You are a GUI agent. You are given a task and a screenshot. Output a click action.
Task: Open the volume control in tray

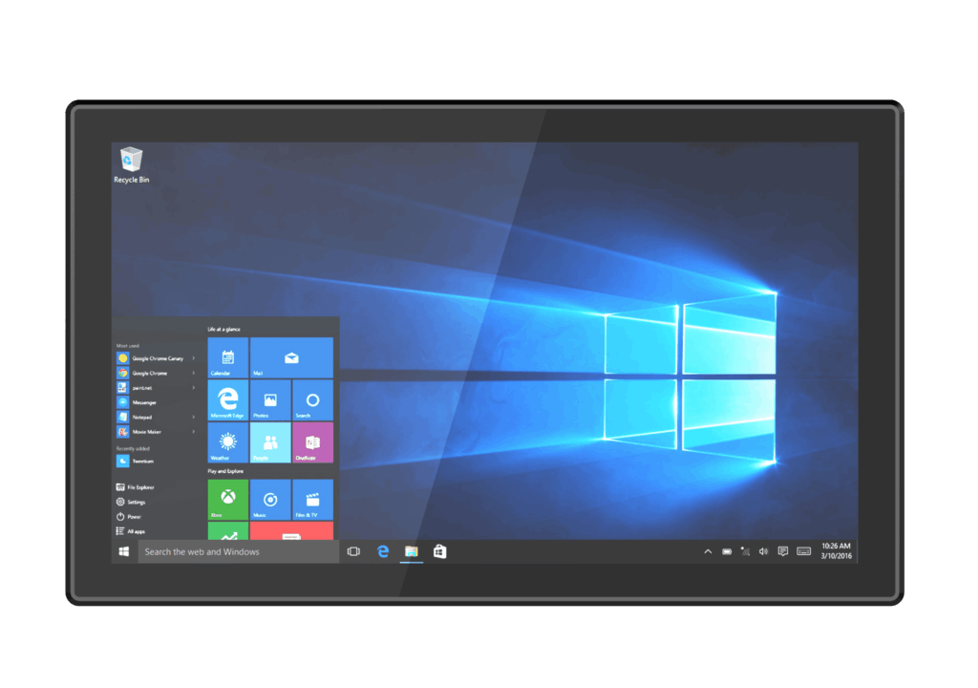(x=763, y=551)
